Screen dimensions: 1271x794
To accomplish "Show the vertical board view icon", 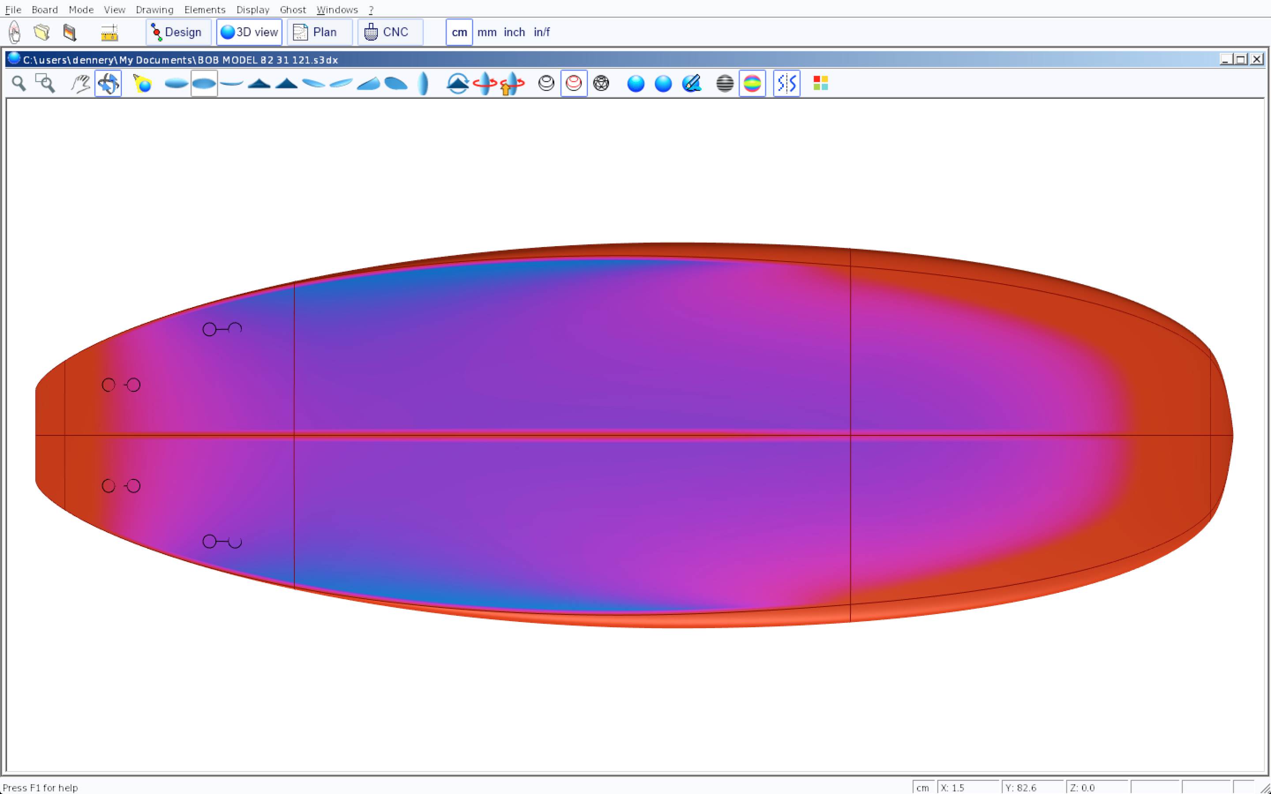I will pos(423,83).
